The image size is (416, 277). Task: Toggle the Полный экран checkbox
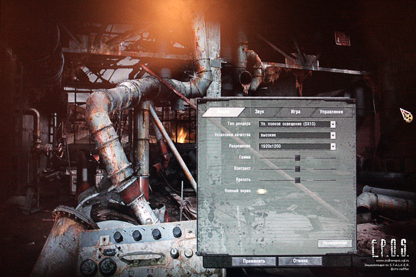(262, 191)
